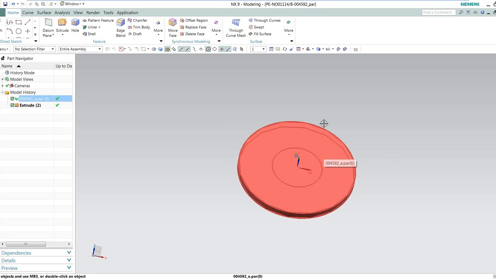Screen dimensions: 496x279
Task: Click More in the Surface group
Action: point(289,27)
